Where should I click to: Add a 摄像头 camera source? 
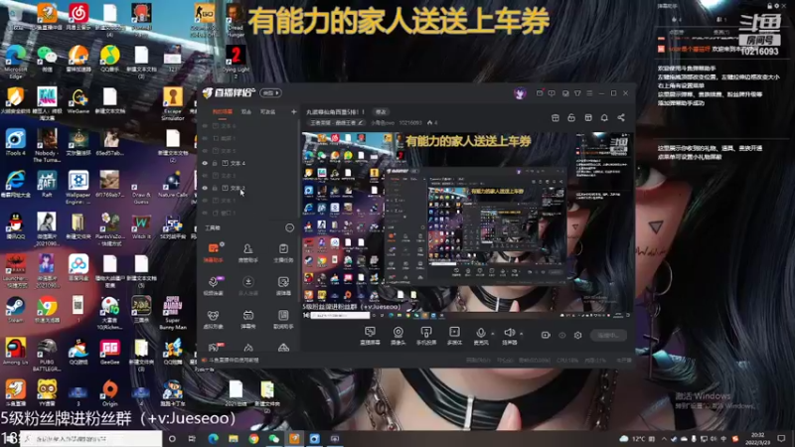coord(398,335)
